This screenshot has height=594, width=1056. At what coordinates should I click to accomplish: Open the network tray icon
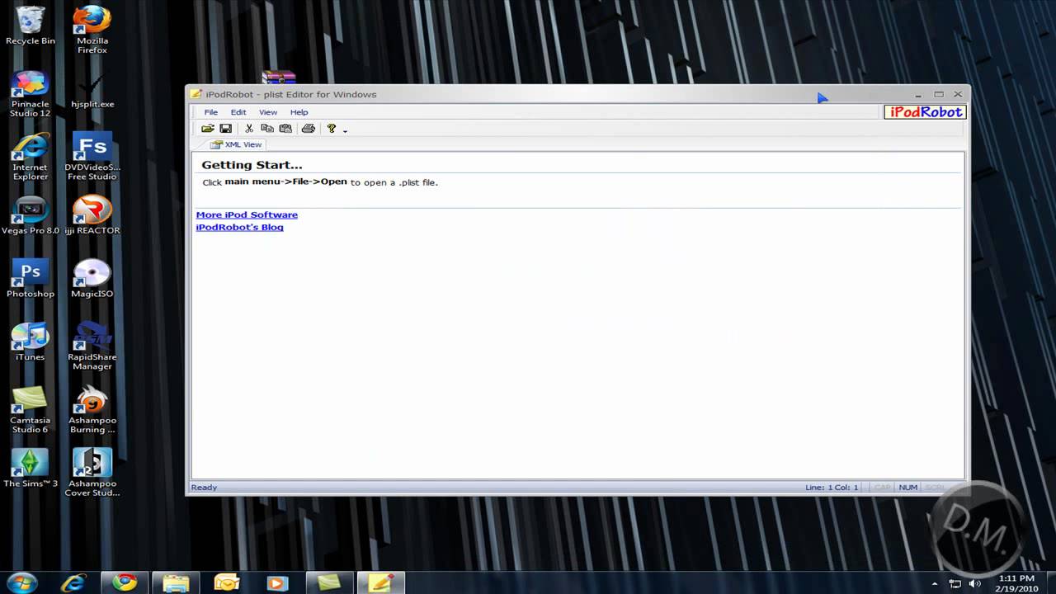point(955,583)
